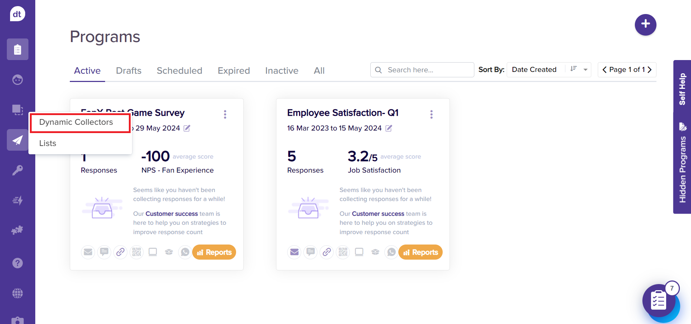Viewport: 691px width, 324px height.
Task: Click the Search here input field
Action: [x=425, y=70]
